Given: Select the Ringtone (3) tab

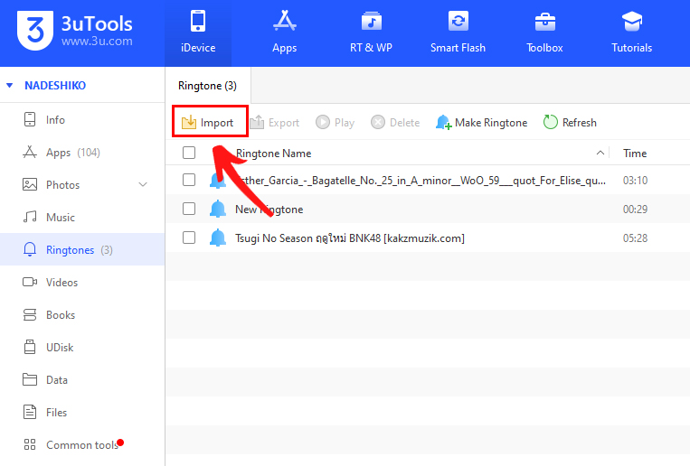Looking at the screenshot, I should (x=207, y=86).
